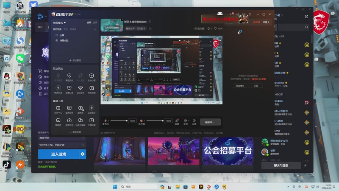
Task: Open the 公会招募平台 banner thumbnail
Action: click(x=228, y=151)
